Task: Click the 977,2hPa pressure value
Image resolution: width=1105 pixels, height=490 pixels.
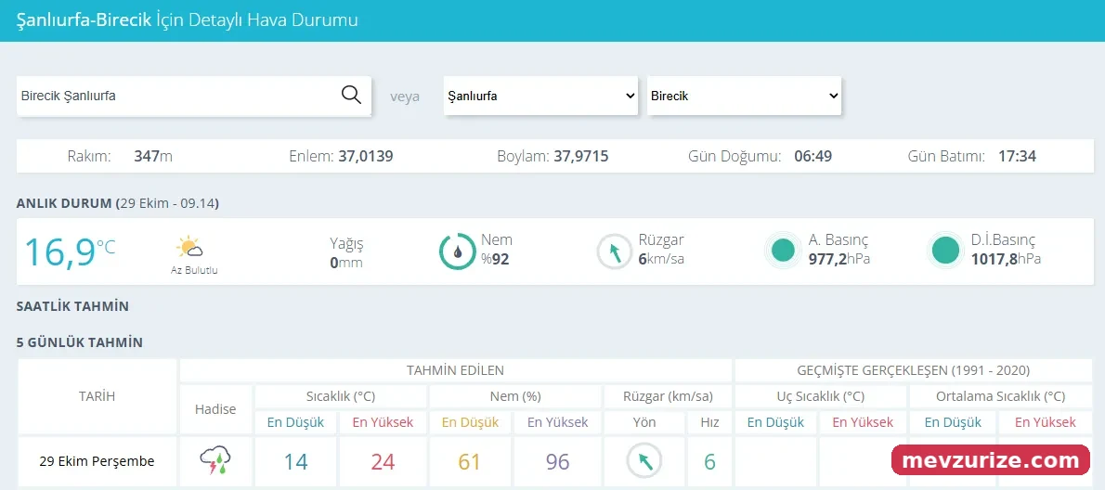Action: pyautogui.click(x=839, y=259)
